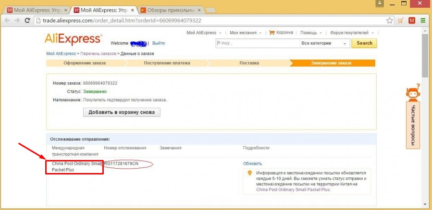Open the orange shopping cart extension icon
This screenshot has width=432, height=210.
coord(401,20)
